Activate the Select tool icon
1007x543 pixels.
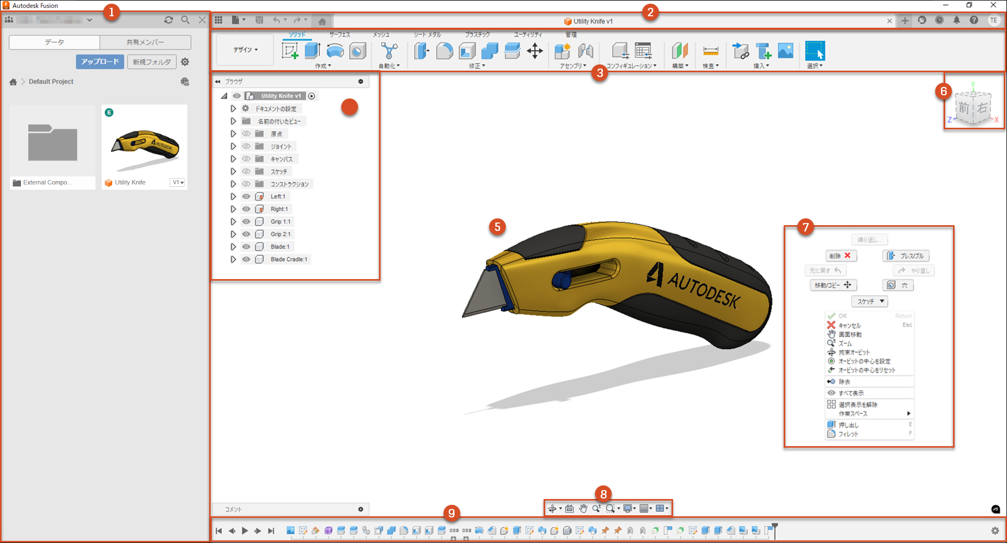point(815,51)
